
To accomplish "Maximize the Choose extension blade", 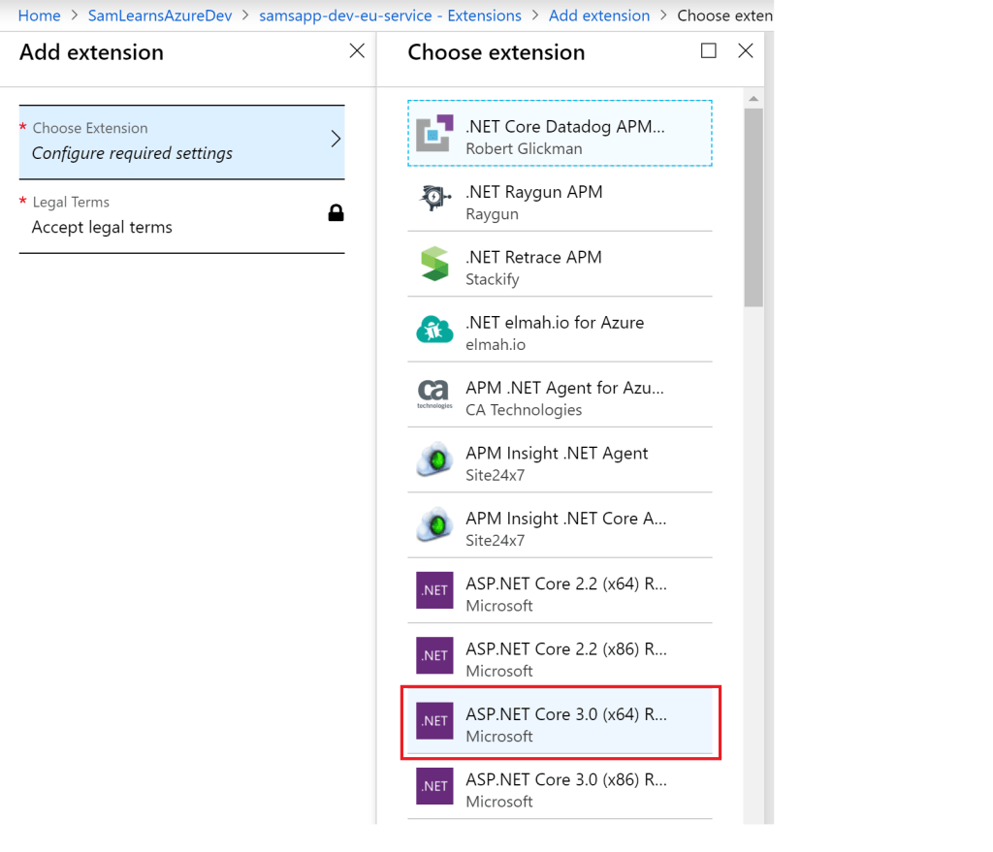I will (709, 51).
